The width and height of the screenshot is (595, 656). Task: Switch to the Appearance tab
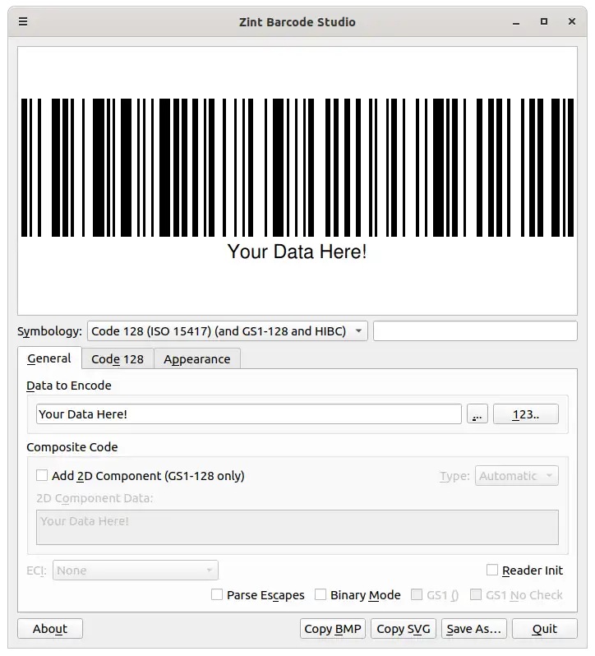197,359
